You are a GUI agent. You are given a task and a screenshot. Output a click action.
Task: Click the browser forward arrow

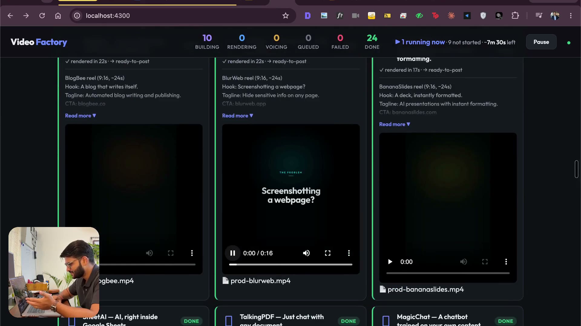(x=26, y=16)
